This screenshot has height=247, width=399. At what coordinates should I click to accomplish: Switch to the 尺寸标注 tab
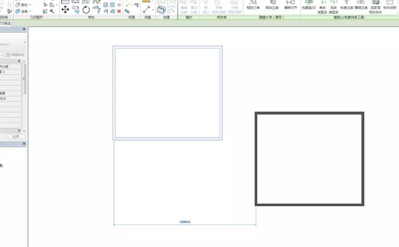(x=5, y=23)
